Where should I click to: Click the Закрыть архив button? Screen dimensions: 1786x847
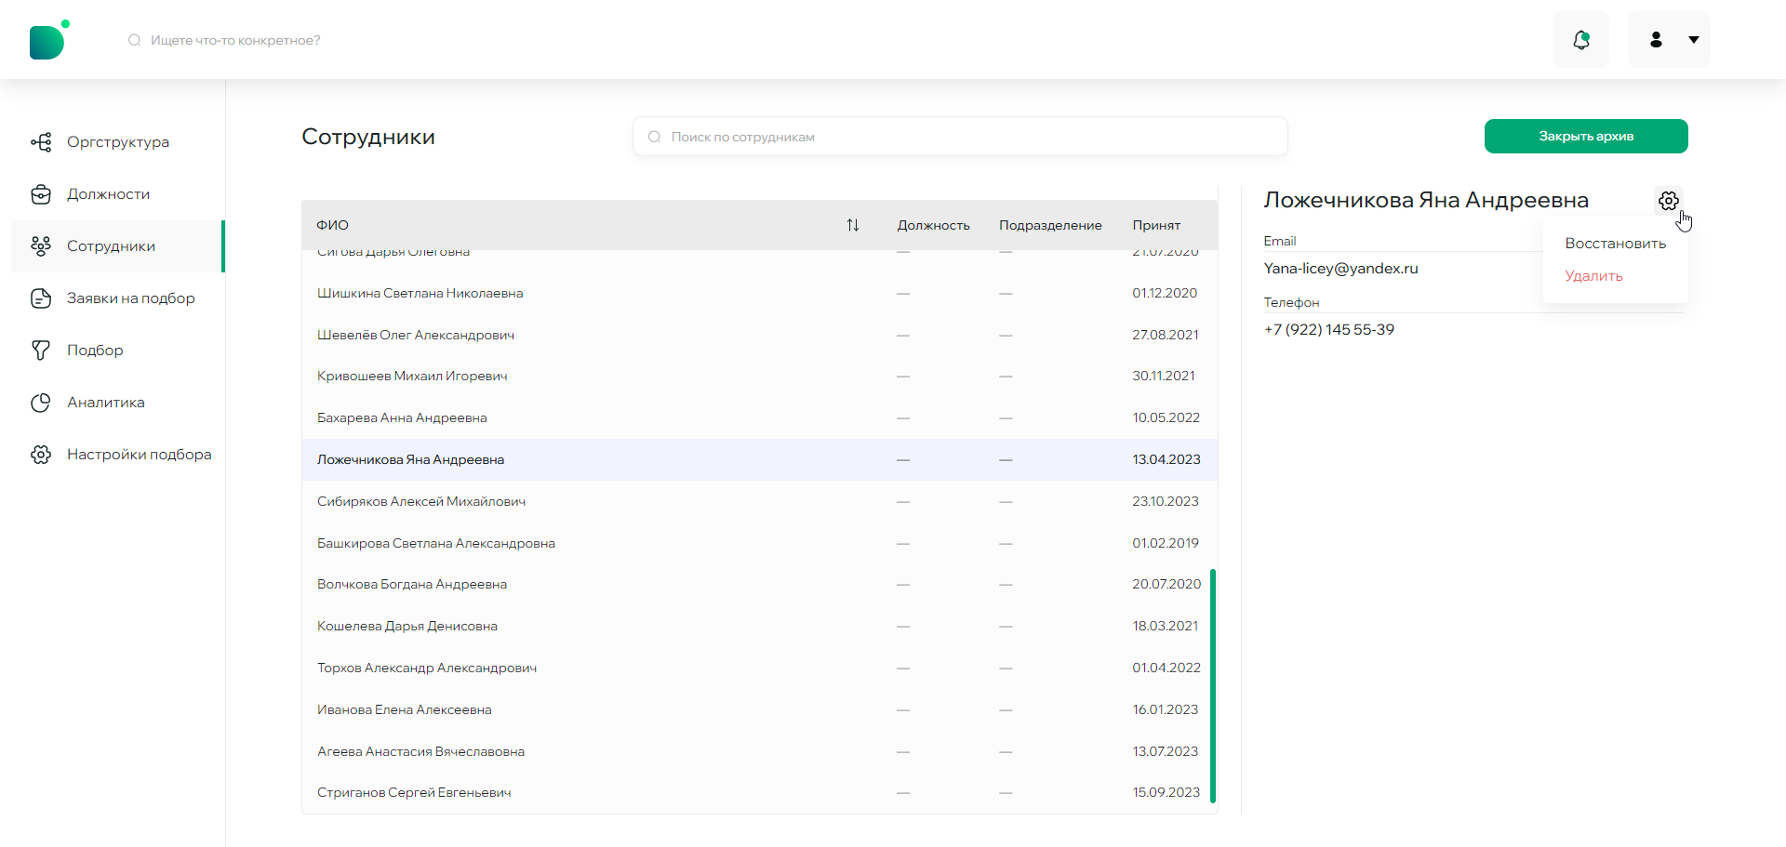1586,136
